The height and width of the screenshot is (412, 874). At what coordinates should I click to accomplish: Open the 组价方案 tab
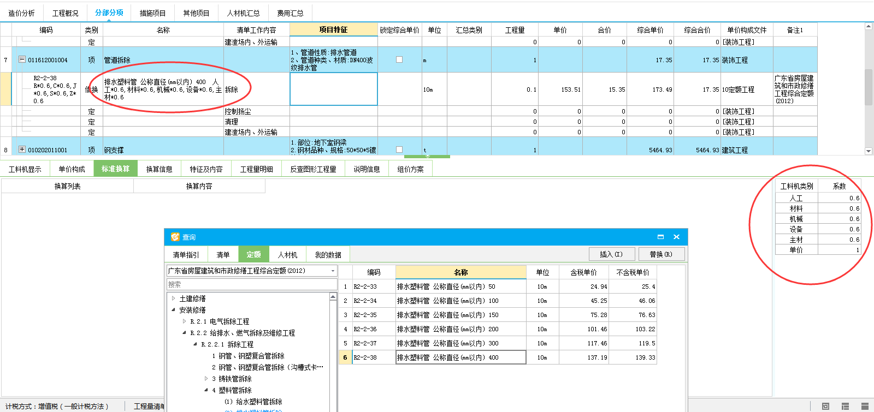tap(410, 169)
